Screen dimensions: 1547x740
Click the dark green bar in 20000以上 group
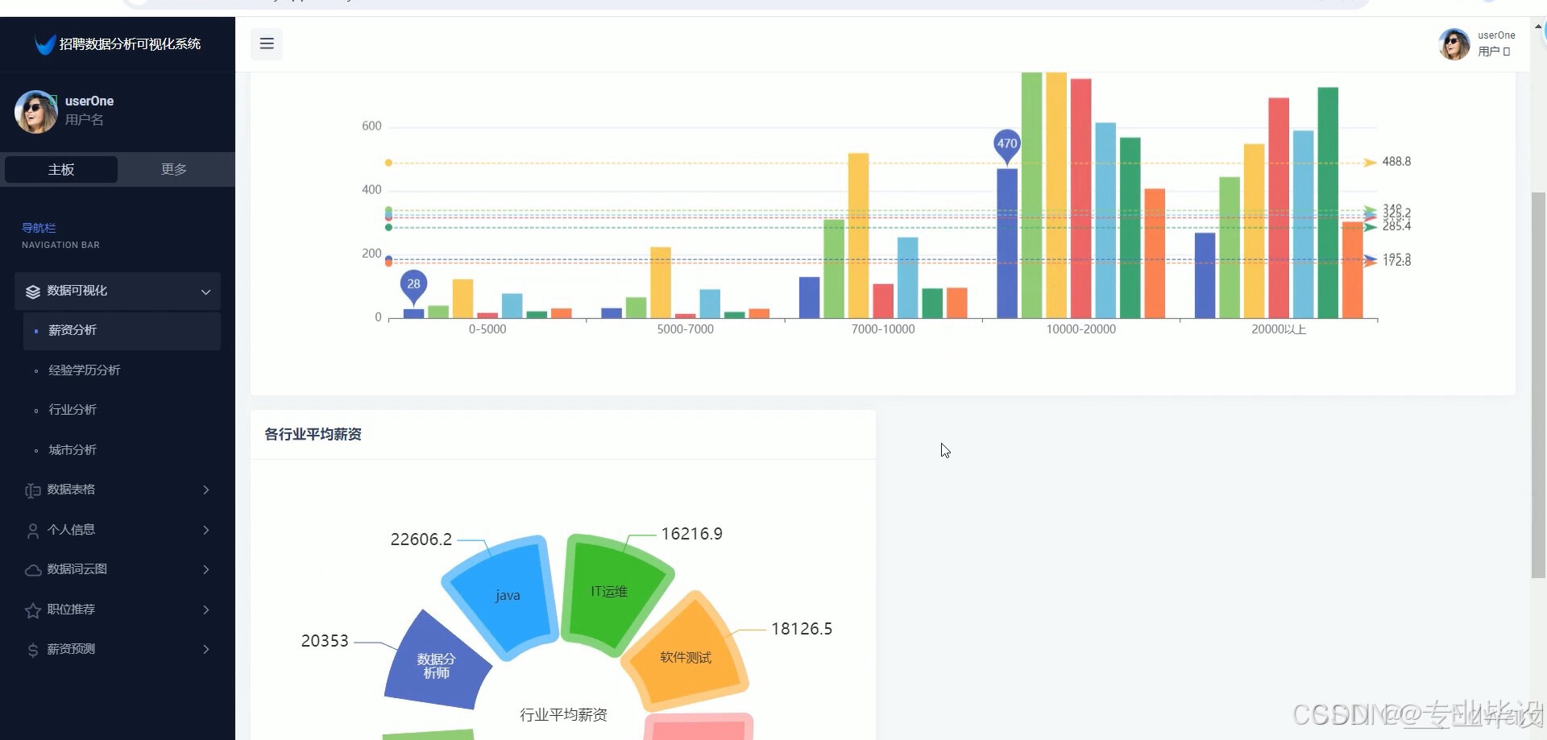[1328, 202]
